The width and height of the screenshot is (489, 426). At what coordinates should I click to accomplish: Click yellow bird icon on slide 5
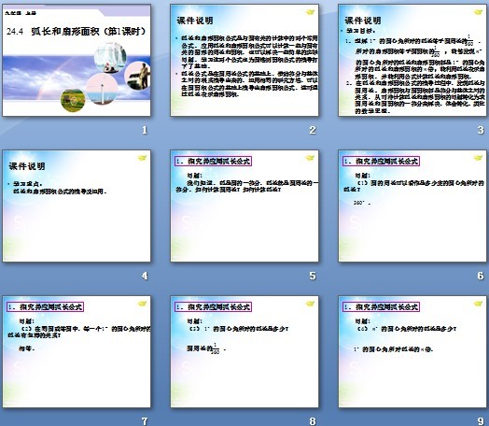pyautogui.click(x=311, y=158)
